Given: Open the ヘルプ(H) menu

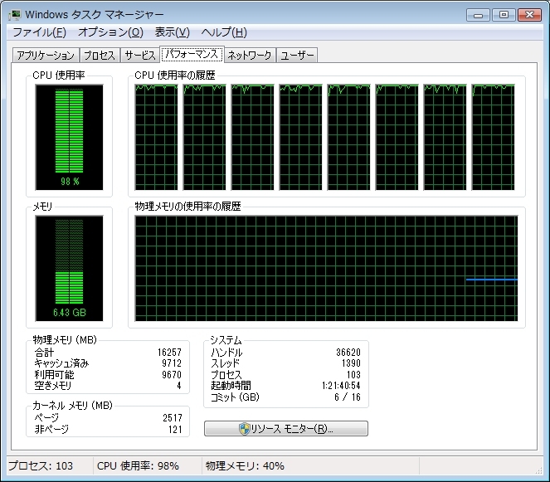Looking at the screenshot, I should tap(224, 32).
